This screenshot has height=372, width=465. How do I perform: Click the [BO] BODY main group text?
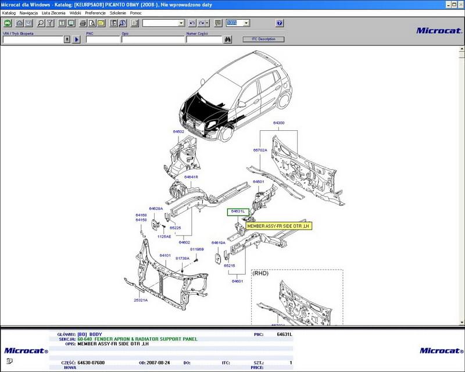pos(90,334)
